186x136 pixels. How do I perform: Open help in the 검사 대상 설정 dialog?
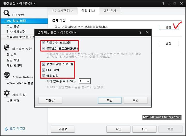140,32
